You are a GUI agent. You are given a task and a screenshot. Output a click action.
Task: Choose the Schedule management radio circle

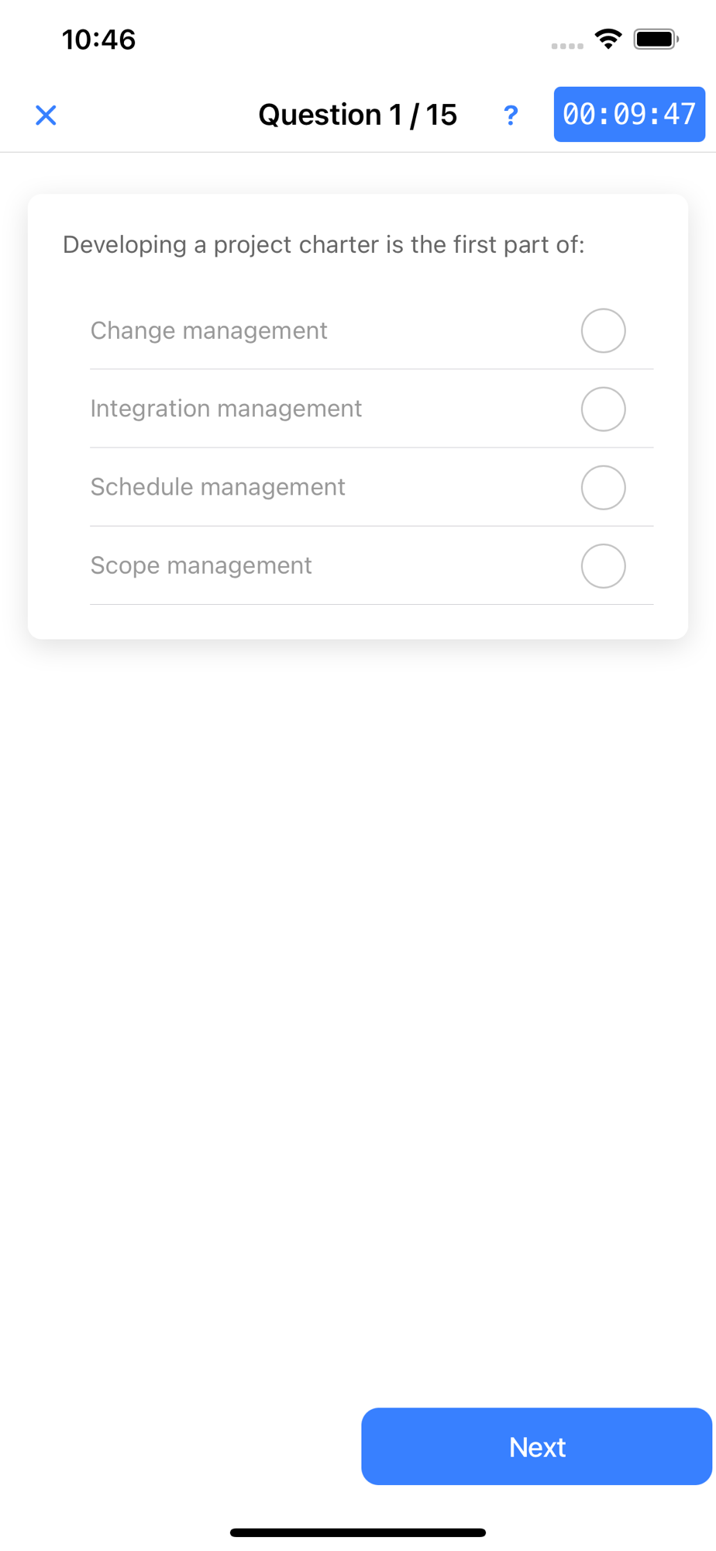pyautogui.click(x=603, y=488)
